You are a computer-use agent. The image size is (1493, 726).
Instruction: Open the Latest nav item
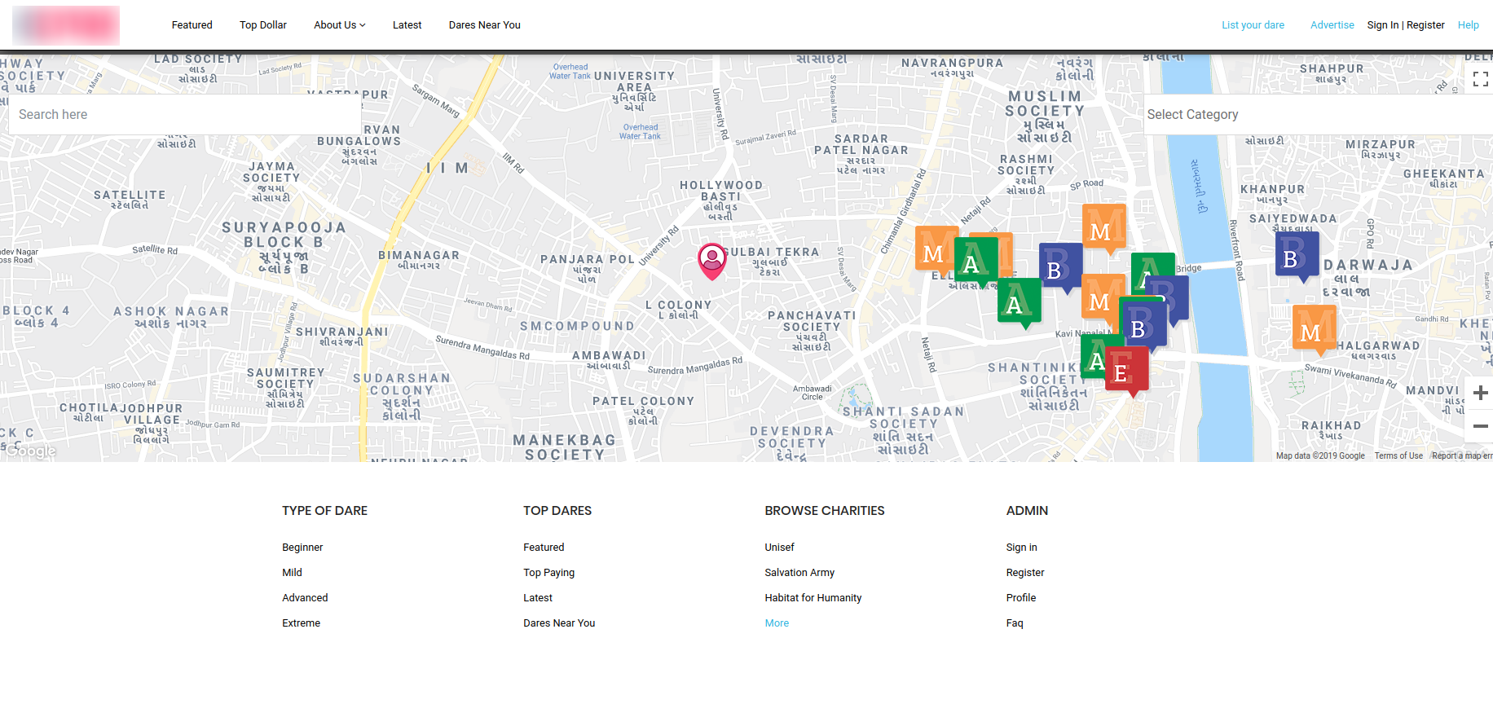[x=407, y=25]
